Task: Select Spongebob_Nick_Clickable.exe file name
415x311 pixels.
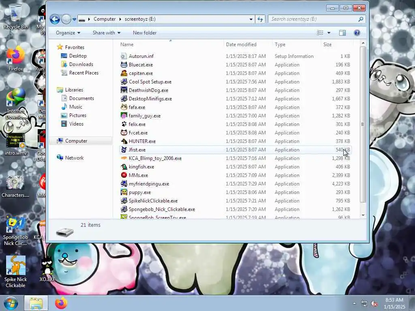Action: tap(162, 209)
